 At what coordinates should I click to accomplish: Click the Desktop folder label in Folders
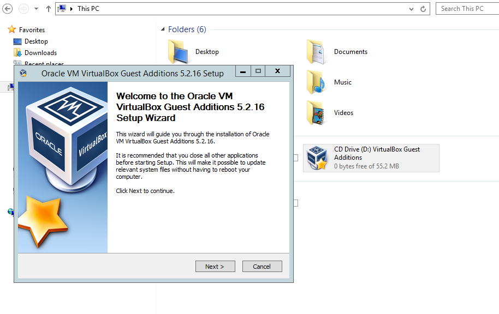207,52
